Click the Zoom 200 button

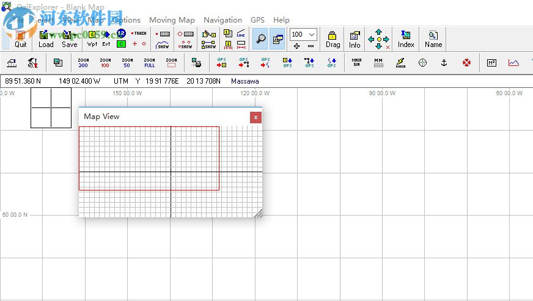(83, 63)
